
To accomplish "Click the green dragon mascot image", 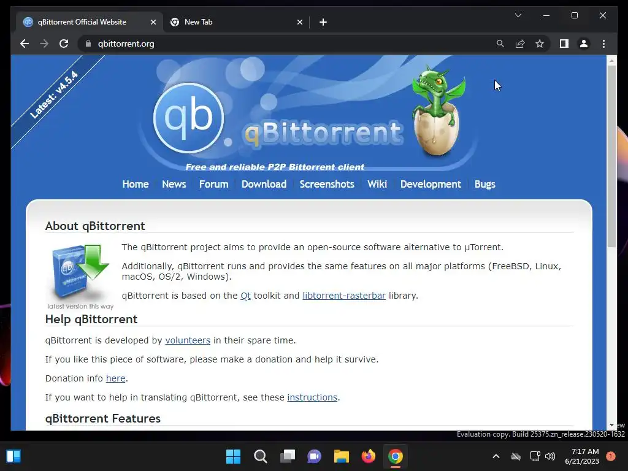I will [x=438, y=111].
